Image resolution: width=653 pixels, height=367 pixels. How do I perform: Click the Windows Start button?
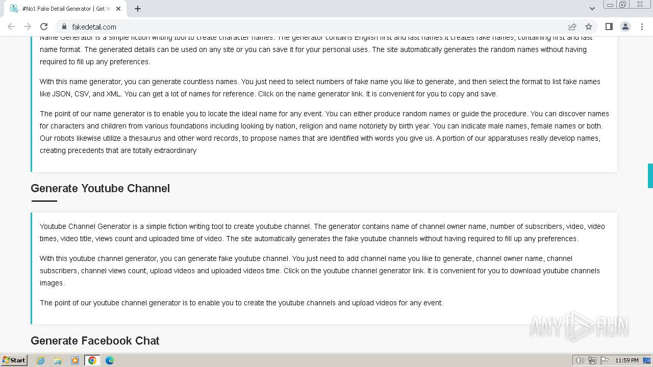coord(14,360)
